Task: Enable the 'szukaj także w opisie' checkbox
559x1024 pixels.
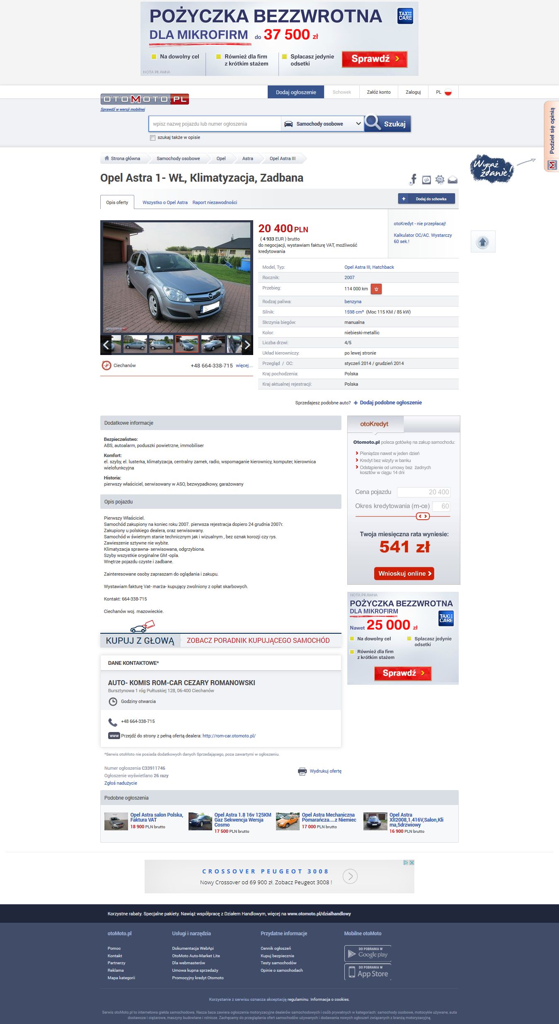Action: point(152,138)
